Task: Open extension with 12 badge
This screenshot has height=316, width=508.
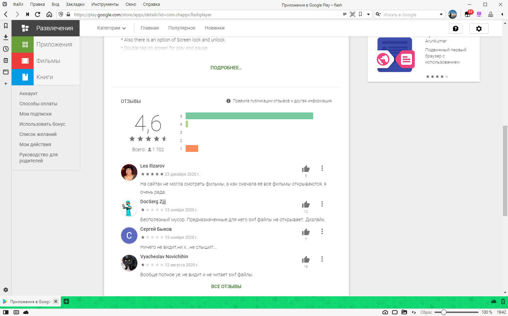Action: pyautogui.click(x=468, y=14)
